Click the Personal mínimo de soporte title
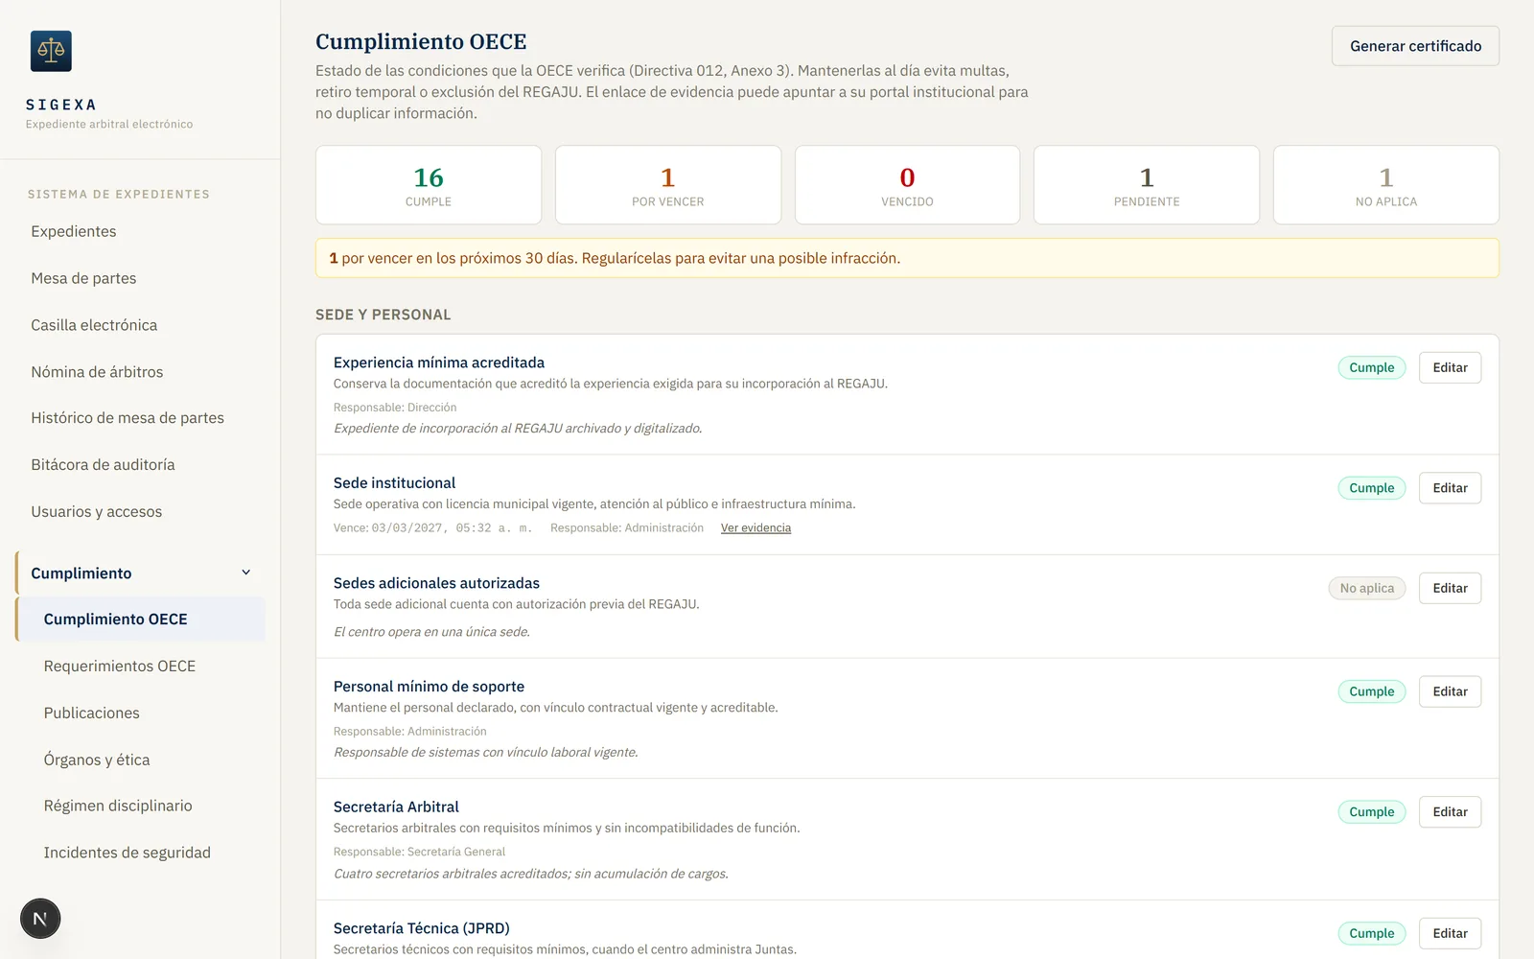The height and width of the screenshot is (959, 1534). [429, 687]
